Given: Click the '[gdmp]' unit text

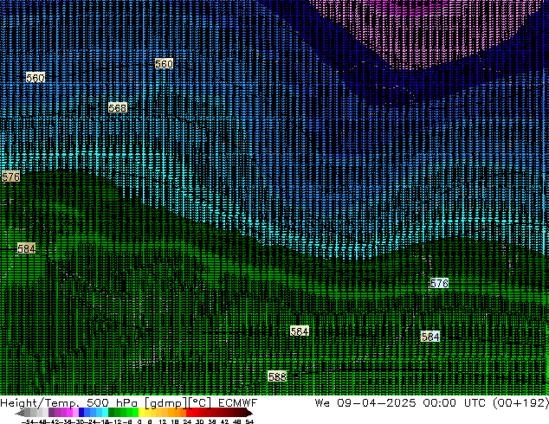Looking at the screenshot, I should [x=165, y=403].
